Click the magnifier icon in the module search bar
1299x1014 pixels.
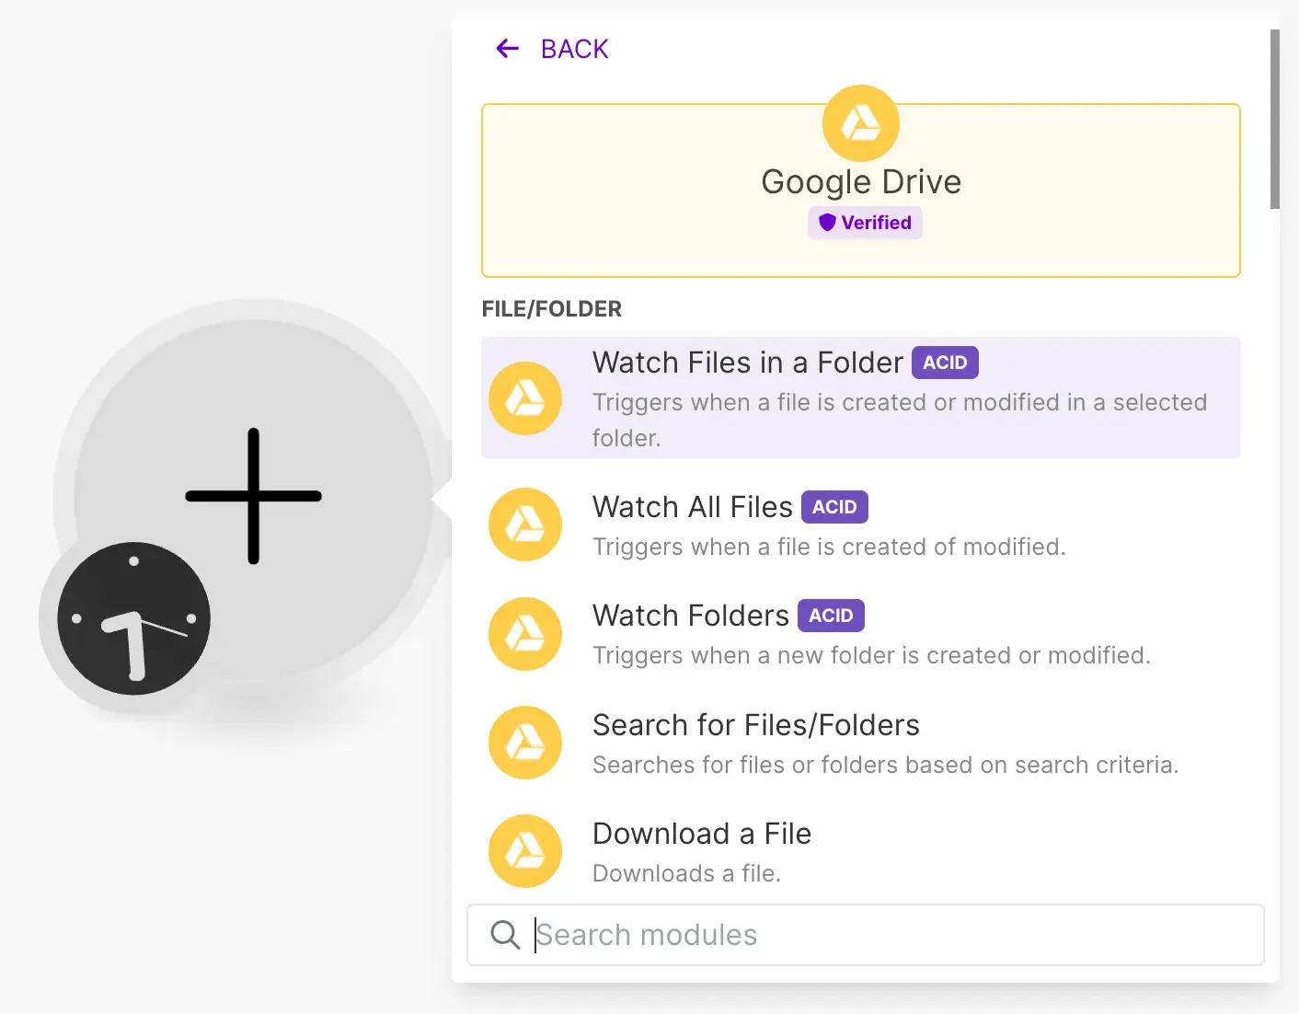[x=505, y=934]
